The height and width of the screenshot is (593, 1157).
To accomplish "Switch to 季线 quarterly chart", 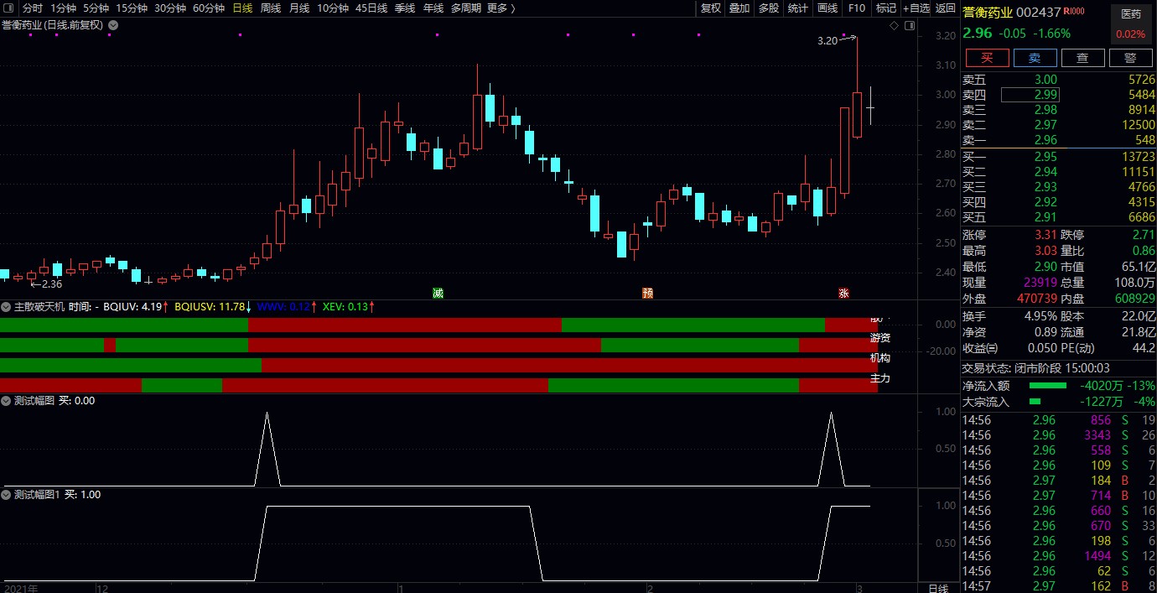I will point(405,8).
